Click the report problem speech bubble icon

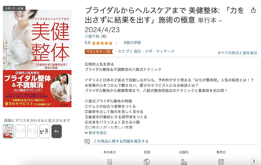point(87,141)
